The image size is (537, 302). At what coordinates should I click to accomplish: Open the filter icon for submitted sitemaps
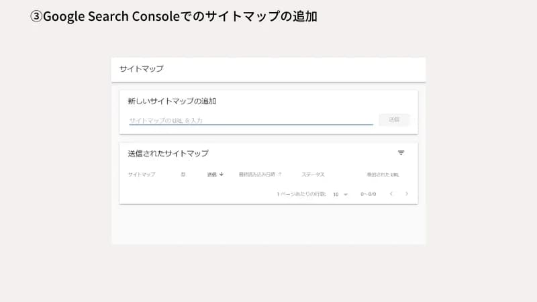401,153
